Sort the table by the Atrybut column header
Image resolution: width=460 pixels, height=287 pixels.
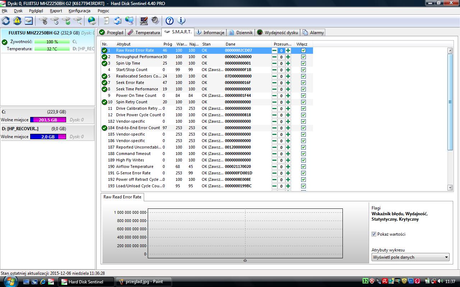pos(138,44)
